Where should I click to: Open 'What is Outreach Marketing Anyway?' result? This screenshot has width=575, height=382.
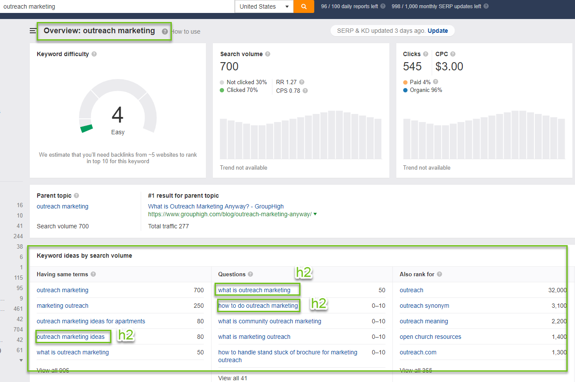[x=215, y=206]
